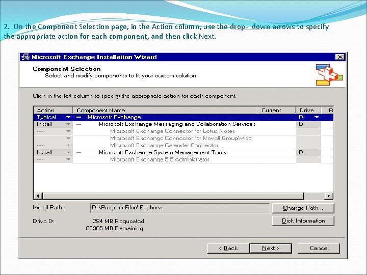Viewport: 367px width, 275px height.
Task: Click the Next button
Action: click(x=271, y=248)
